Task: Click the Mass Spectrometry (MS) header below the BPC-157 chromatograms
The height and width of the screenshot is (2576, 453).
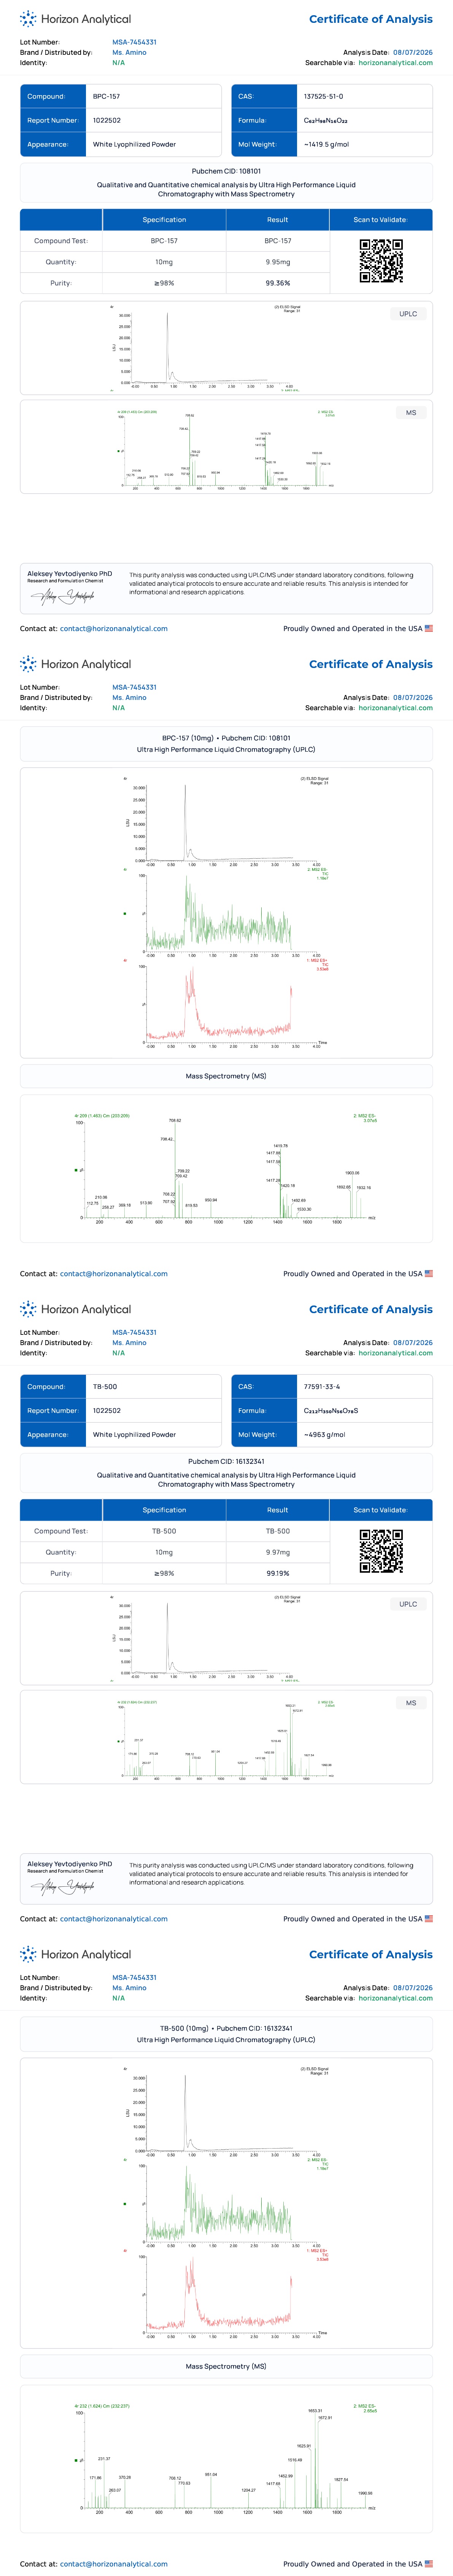Action: coord(226,1076)
